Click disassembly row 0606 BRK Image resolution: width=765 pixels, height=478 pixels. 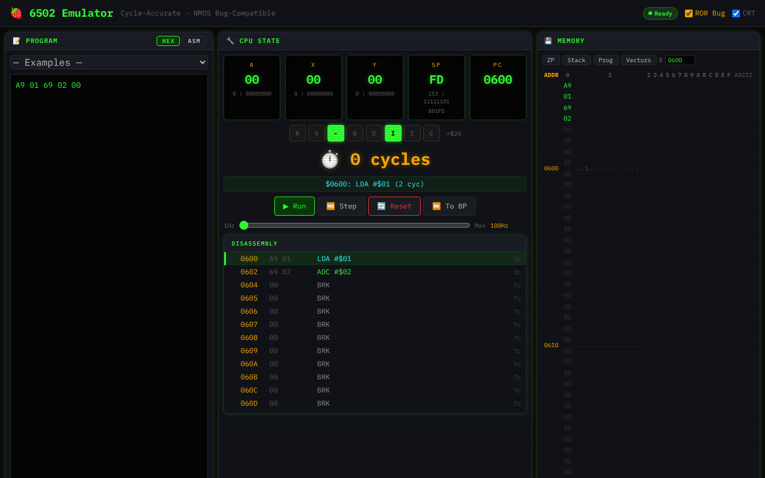(x=375, y=311)
